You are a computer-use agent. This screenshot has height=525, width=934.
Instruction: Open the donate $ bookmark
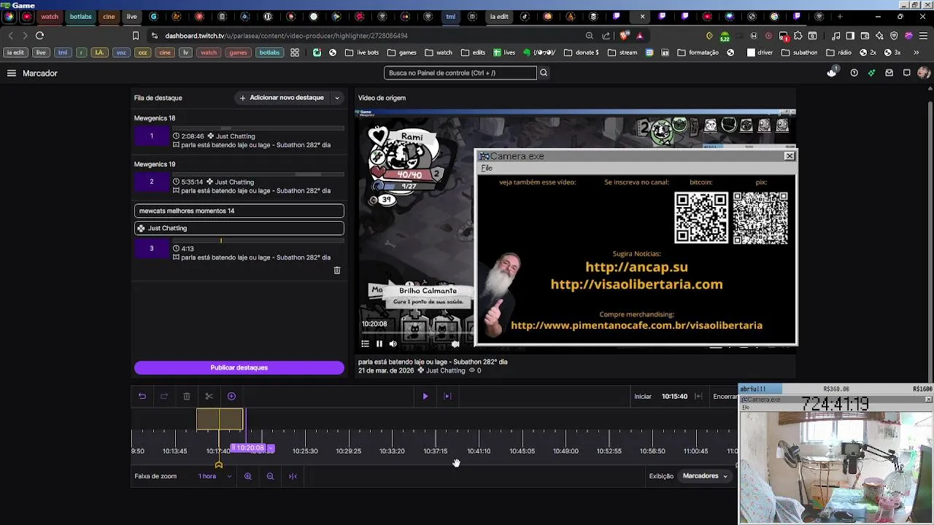coord(582,52)
